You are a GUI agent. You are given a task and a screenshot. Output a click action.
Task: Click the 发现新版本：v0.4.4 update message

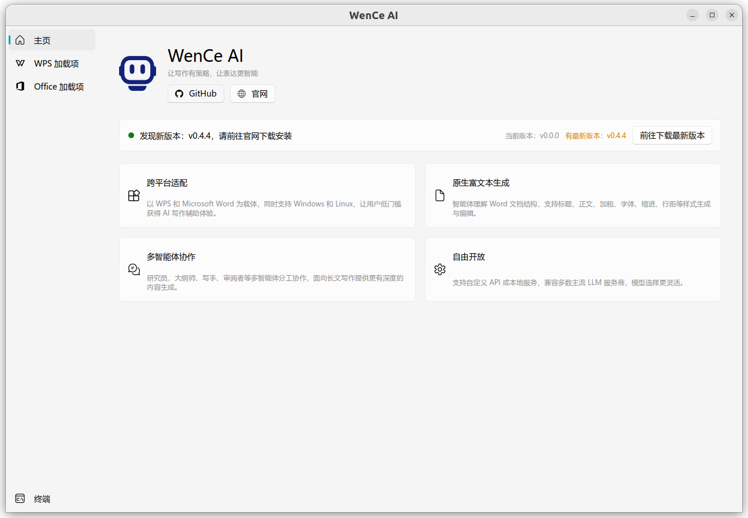[x=216, y=136]
